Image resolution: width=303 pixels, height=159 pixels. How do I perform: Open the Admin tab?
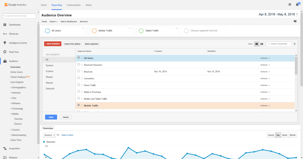click(x=88, y=5)
